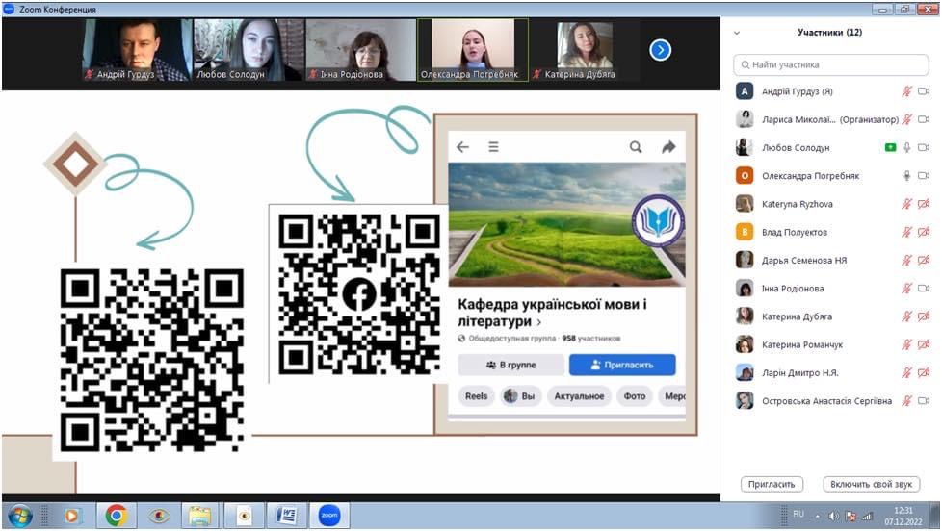Open Word document in taskbar
942x531 pixels.
click(x=287, y=516)
